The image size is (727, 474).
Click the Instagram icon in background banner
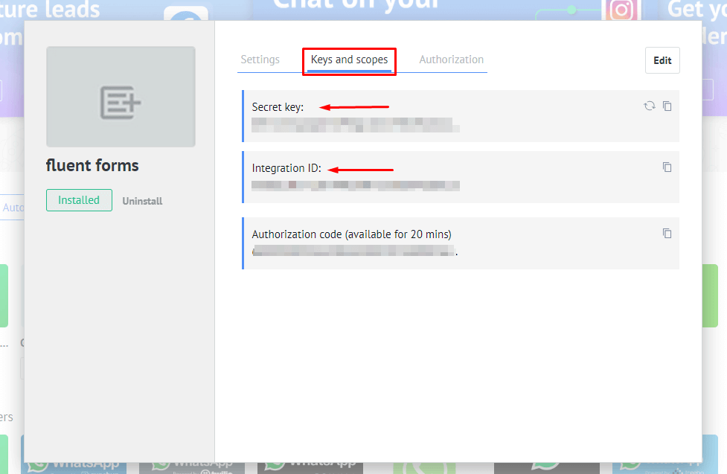pos(621,10)
